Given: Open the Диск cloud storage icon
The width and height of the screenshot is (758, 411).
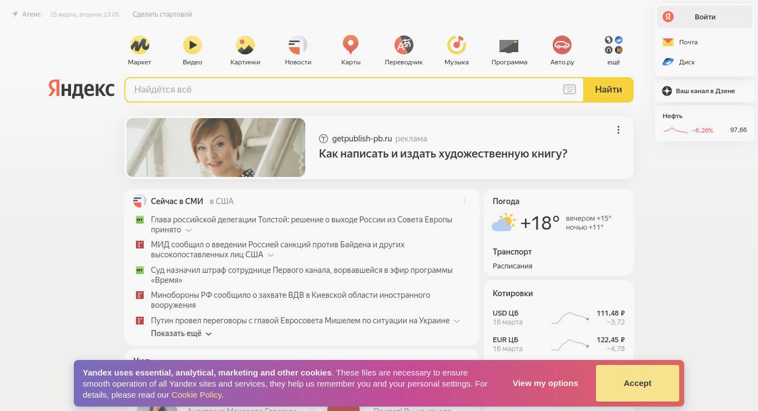Looking at the screenshot, I should (668, 62).
